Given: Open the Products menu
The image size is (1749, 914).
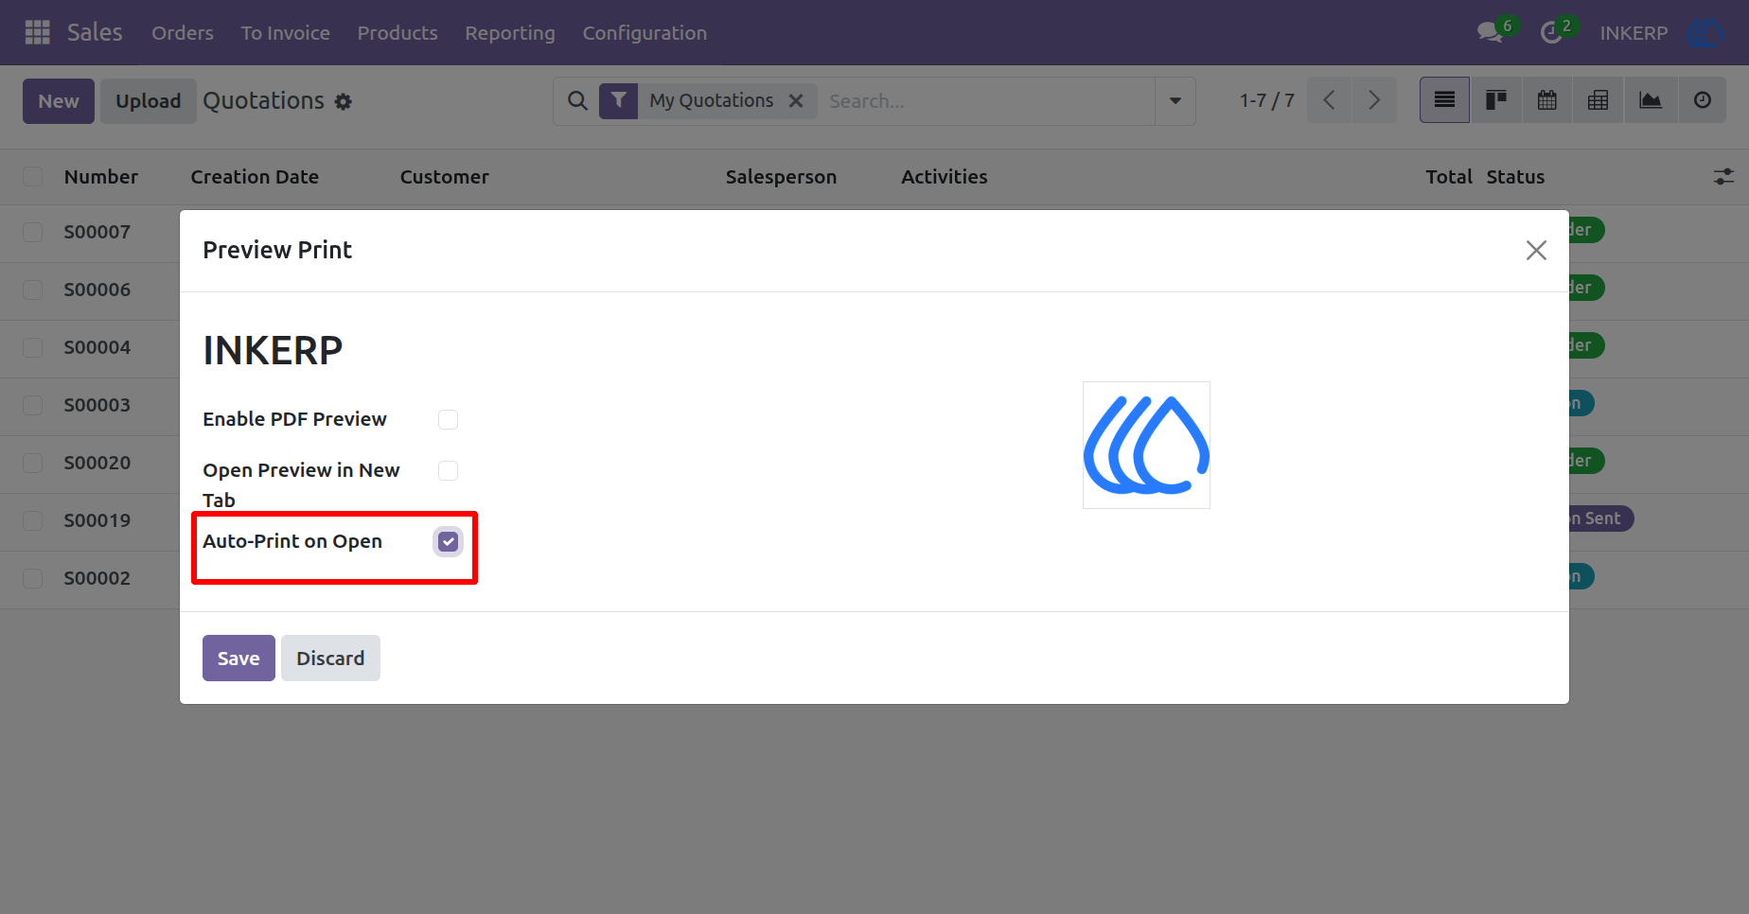Looking at the screenshot, I should [397, 32].
